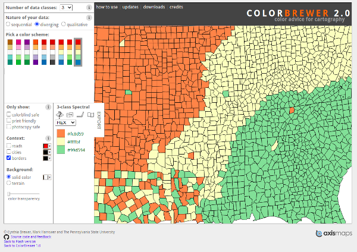This screenshot has height=252, width=357.
Task: Enable the roads context checkbox
Action: click(9, 146)
